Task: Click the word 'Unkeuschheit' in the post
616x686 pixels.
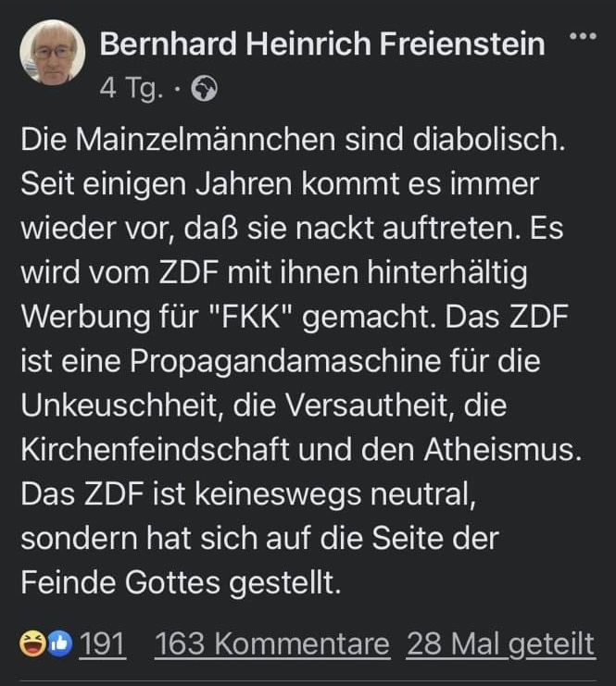Action: coord(125,405)
